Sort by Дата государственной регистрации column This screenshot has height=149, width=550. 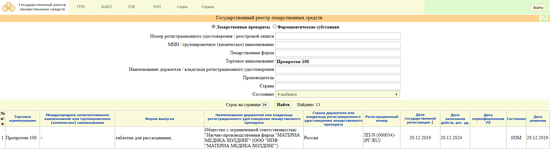point(420,118)
